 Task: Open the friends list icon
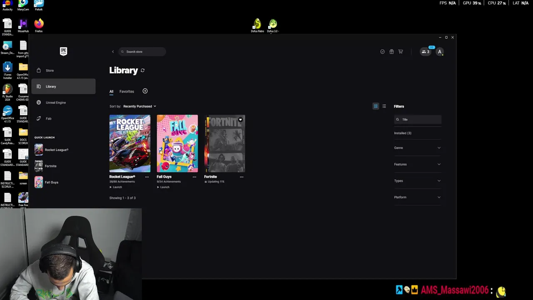click(426, 52)
